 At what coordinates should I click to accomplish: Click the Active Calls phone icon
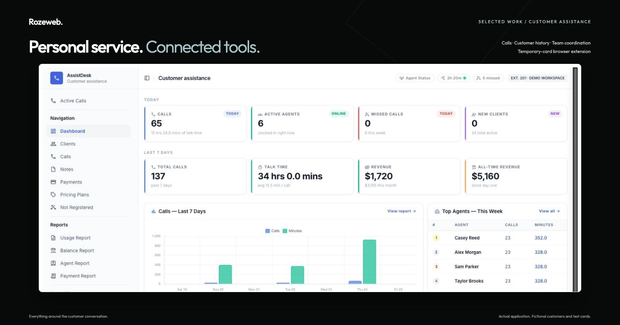coord(53,101)
